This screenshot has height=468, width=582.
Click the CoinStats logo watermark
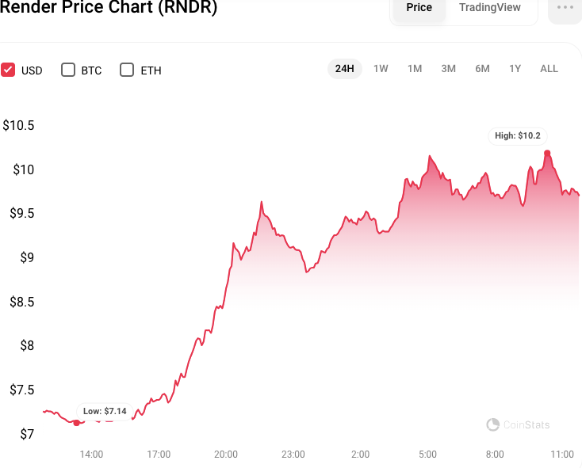(x=518, y=425)
